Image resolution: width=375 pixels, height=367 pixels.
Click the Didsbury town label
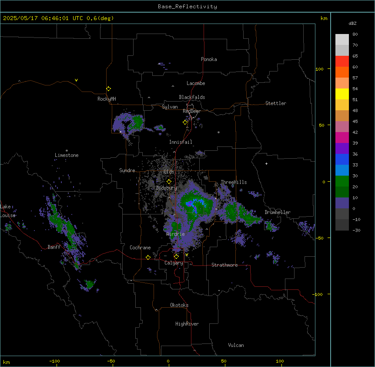(x=167, y=188)
